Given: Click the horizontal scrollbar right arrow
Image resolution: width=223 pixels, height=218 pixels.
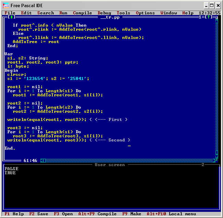Looking at the screenshot, I should (214, 161).
